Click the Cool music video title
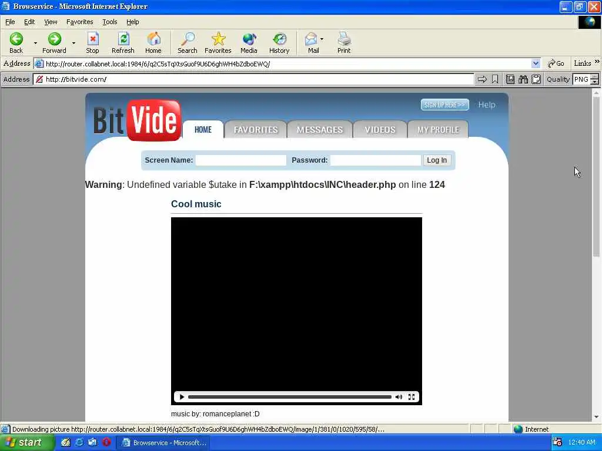Viewport: 602px width, 451px height. (x=196, y=204)
